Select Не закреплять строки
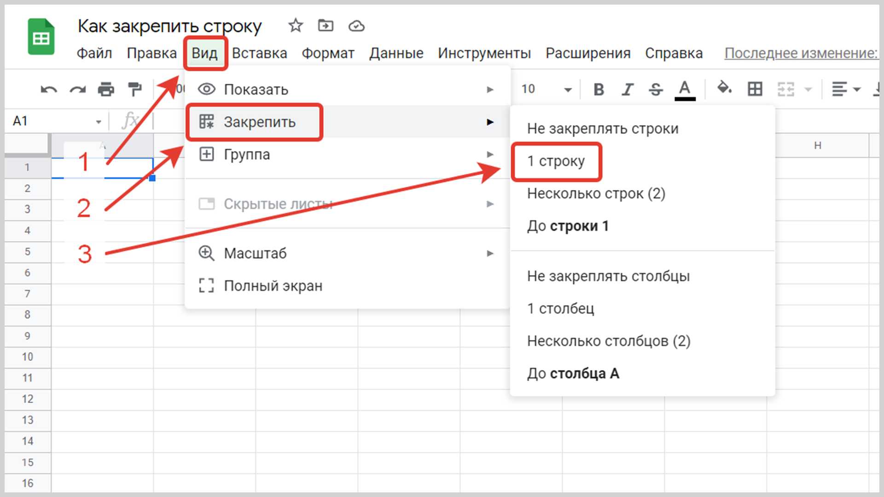Screen dimensions: 884x497 tap(642, 128)
